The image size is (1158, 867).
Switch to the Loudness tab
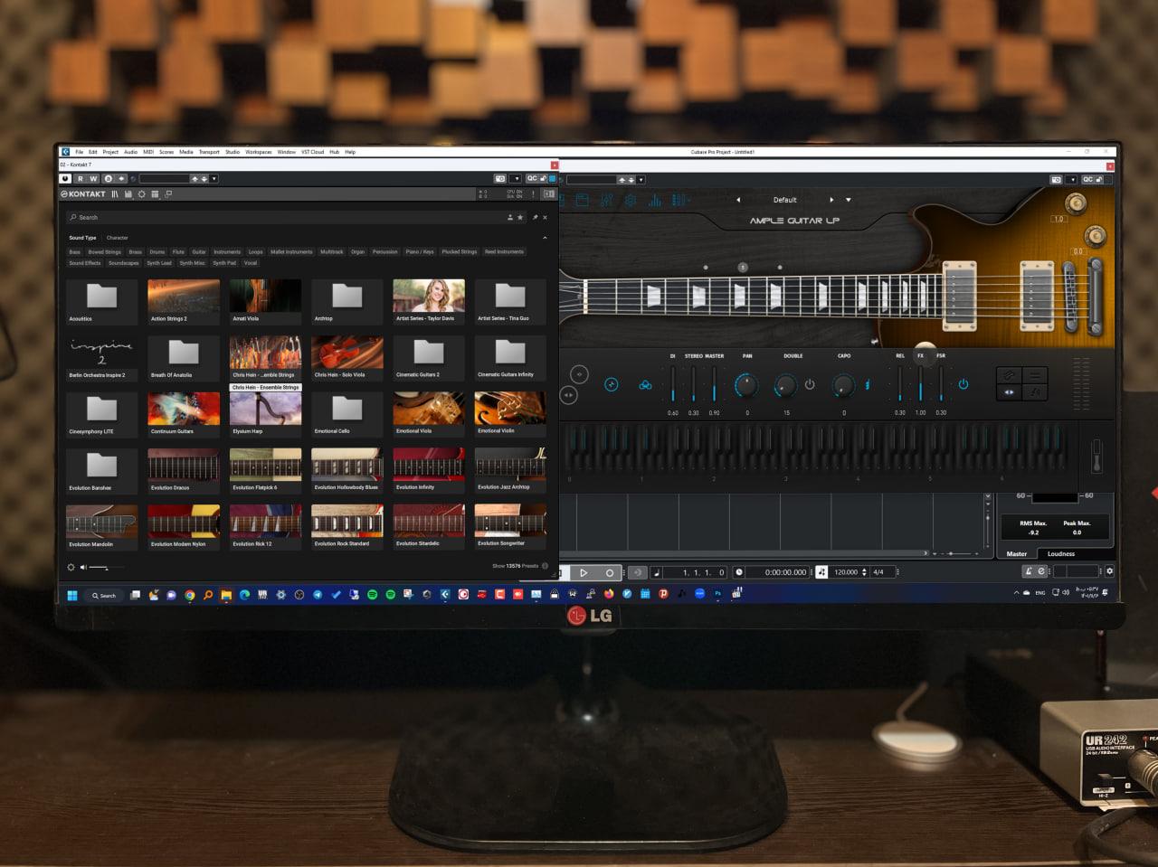click(x=1061, y=553)
